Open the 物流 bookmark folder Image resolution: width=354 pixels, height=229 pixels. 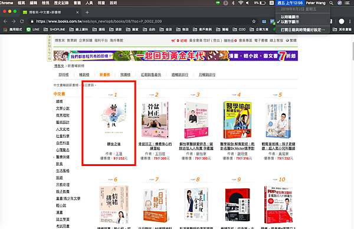click(x=182, y=29)
